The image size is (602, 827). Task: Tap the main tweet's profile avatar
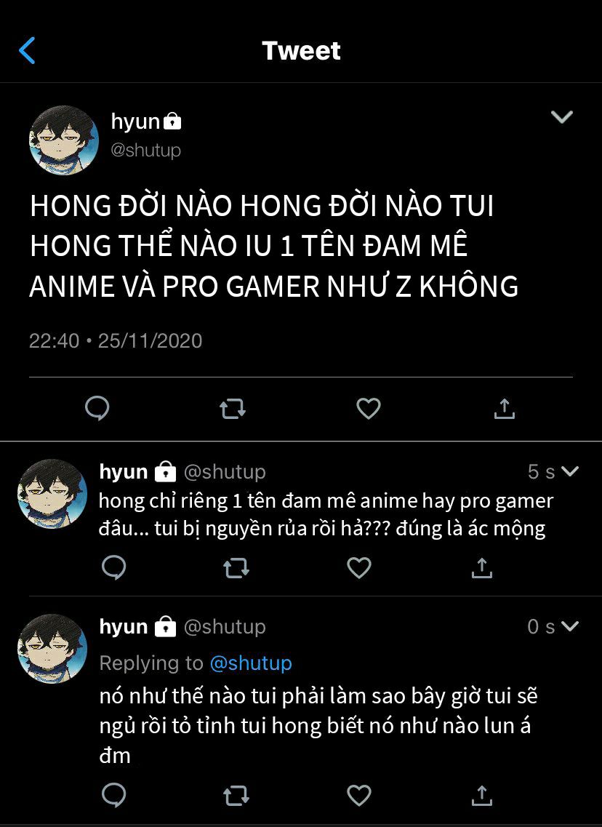tap(64, 140)
